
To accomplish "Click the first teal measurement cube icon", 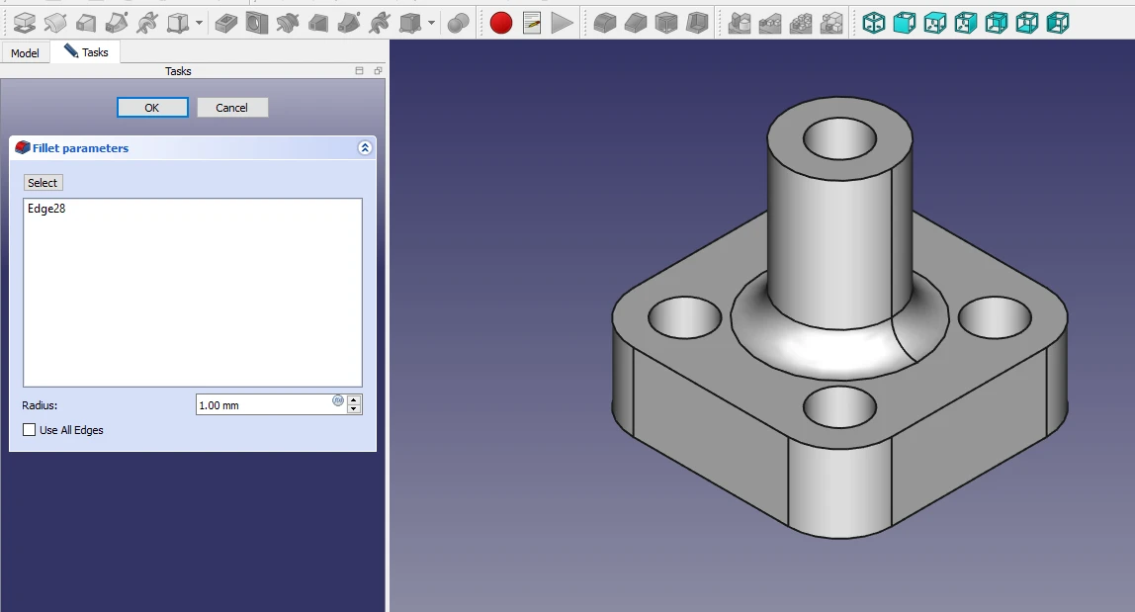I will point(873,22).
